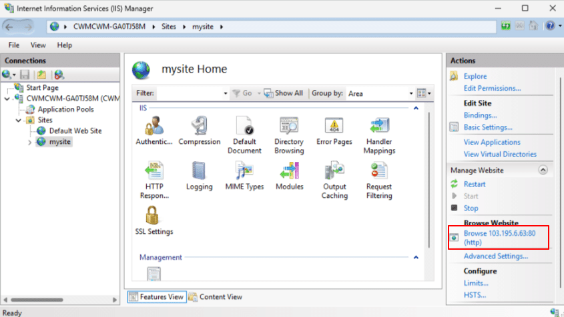Click the globe icon in breadcrumb bar
The image size is (564, 317).
pyautogui.click(x=54, y=27)
